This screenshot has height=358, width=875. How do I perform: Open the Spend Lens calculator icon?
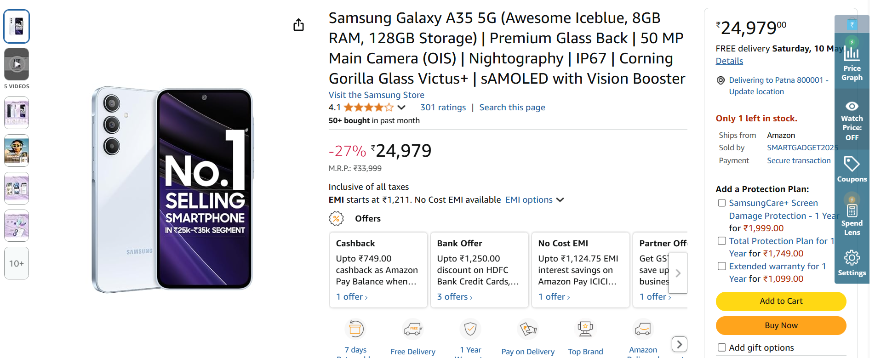click(852, 210)
